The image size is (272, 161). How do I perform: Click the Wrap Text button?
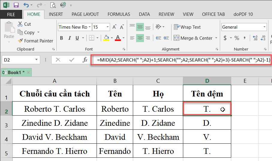click(x=187, y=27)
